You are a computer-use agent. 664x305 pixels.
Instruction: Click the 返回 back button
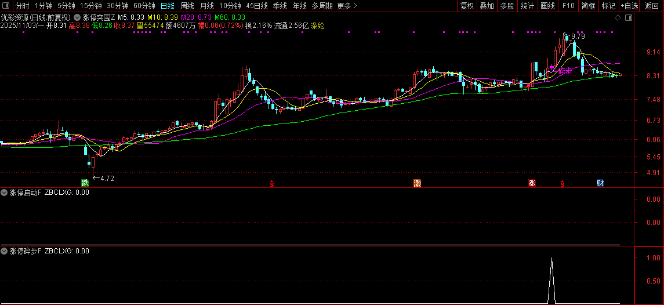pos(652,6)
